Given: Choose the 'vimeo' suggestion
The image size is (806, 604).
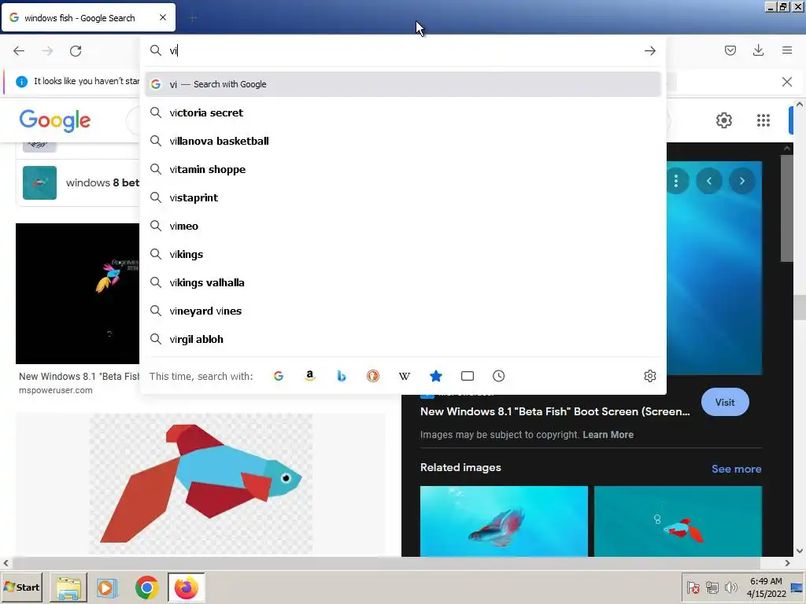Looking at the screenshot, I should [403, 226].
